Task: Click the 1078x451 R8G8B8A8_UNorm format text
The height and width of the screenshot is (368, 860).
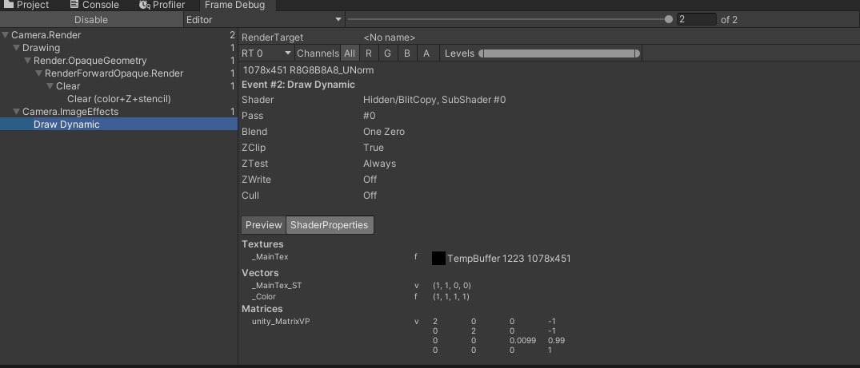Action: [x=308, y=70]
